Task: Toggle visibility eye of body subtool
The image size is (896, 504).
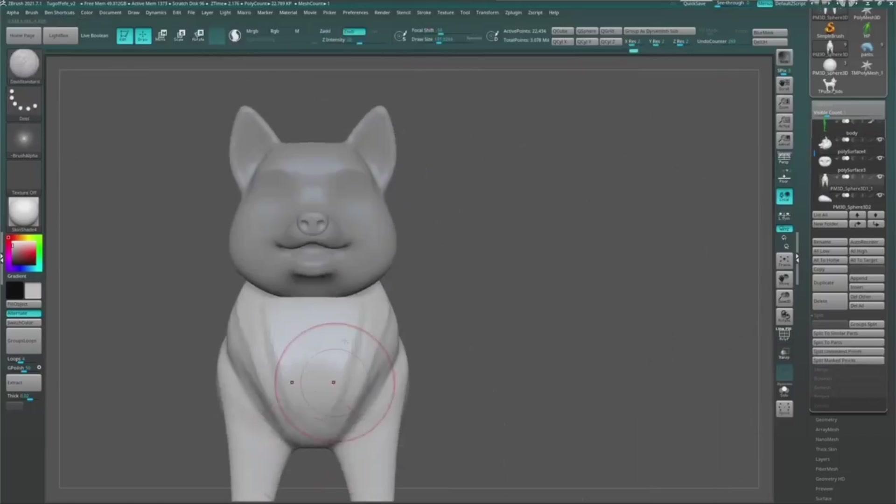Action: click(x=880, y=140)
